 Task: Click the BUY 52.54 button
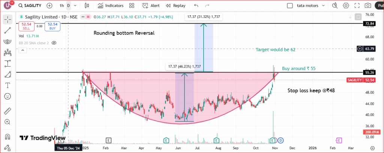[x=52, y=26]
